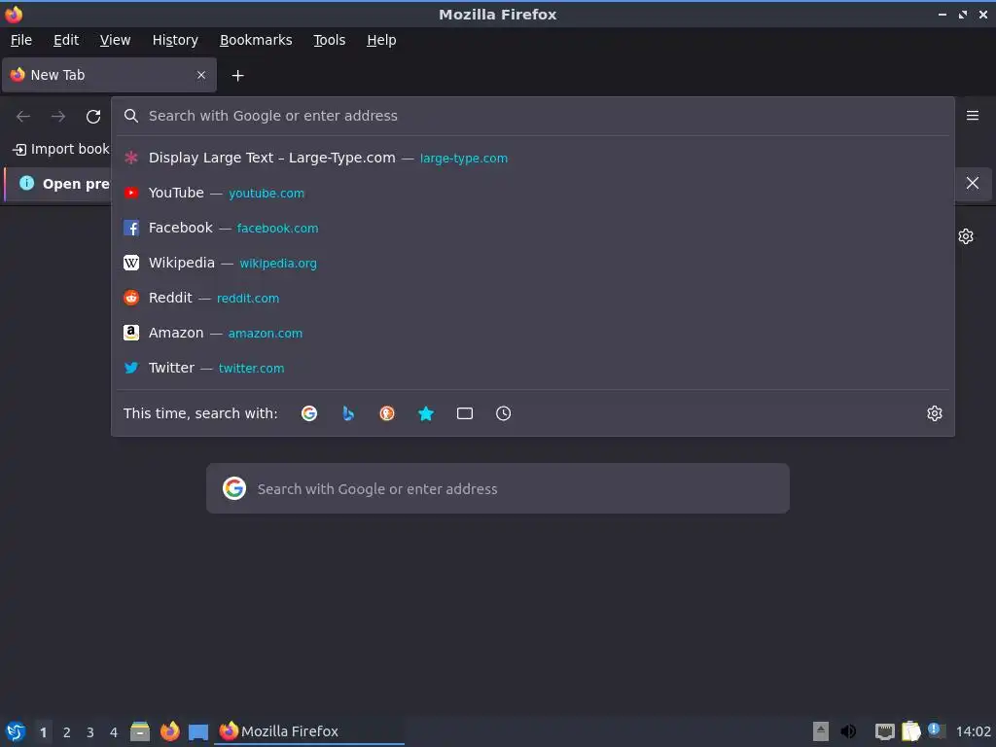Open the Edit menu
The height and width of the screenshot is (747, 996).
[x=66, y=40]
